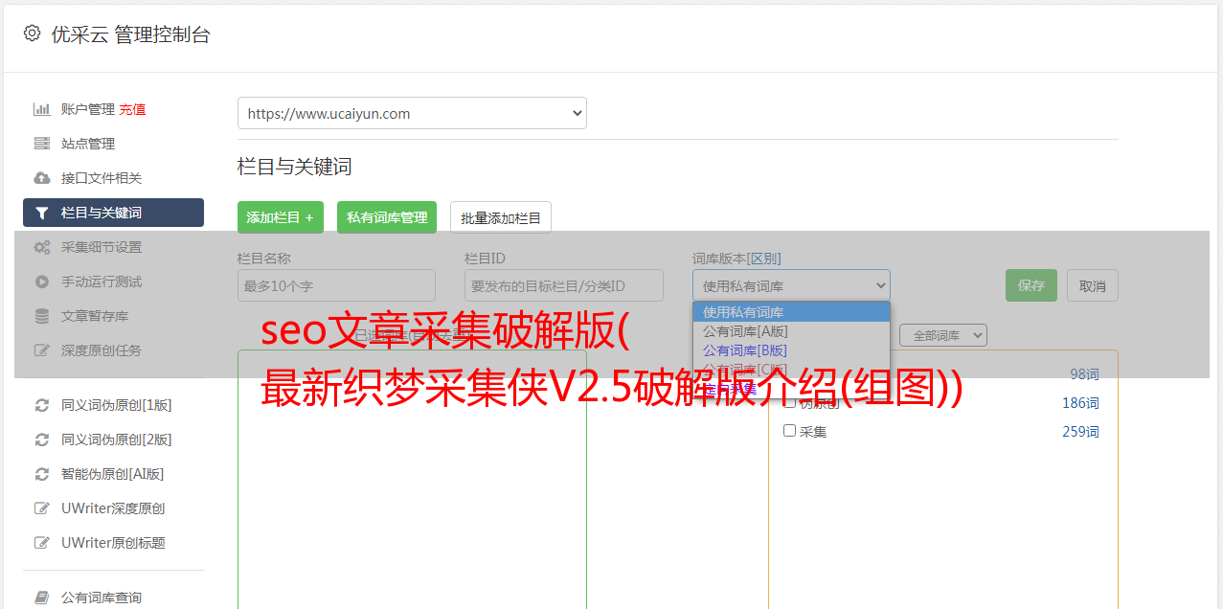Image resolution: width=1223 pixels, height=609 pixels.
Task: Open 账户管理 in the sidebar
Action: tap(88, 109)
